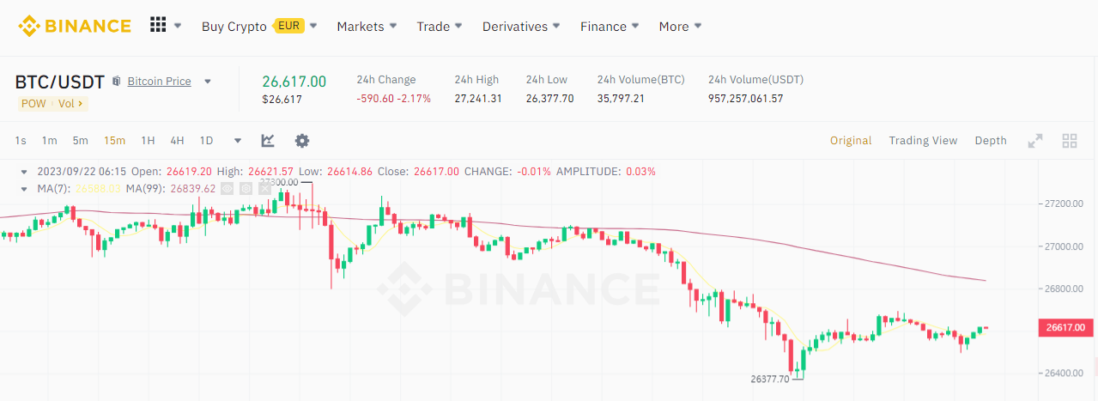1098x401 pixels.
Task: Select the EUR currency badge
Action: click(x=289, y=26)
